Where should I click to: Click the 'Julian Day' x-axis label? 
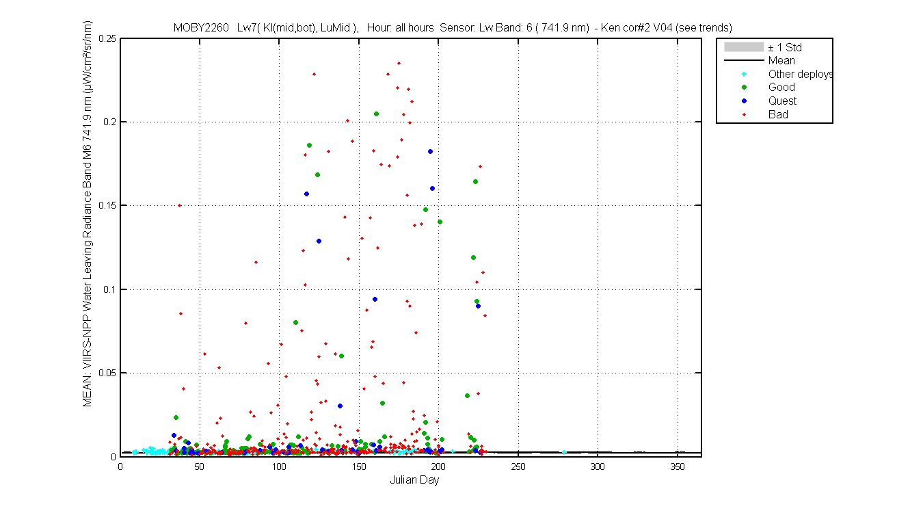pyautogui.click(x=414, y=479)
